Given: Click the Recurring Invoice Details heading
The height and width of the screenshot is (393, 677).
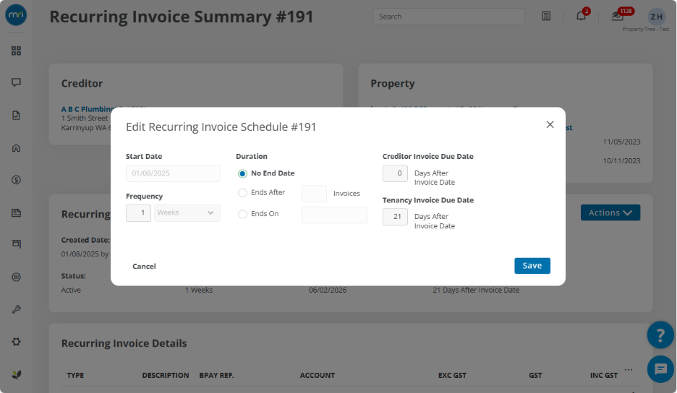Looking at the screenshot, I should [x=124, y=343].
